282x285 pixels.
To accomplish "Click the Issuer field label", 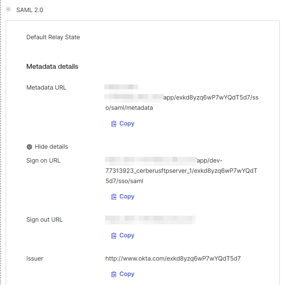I will 35,258.
